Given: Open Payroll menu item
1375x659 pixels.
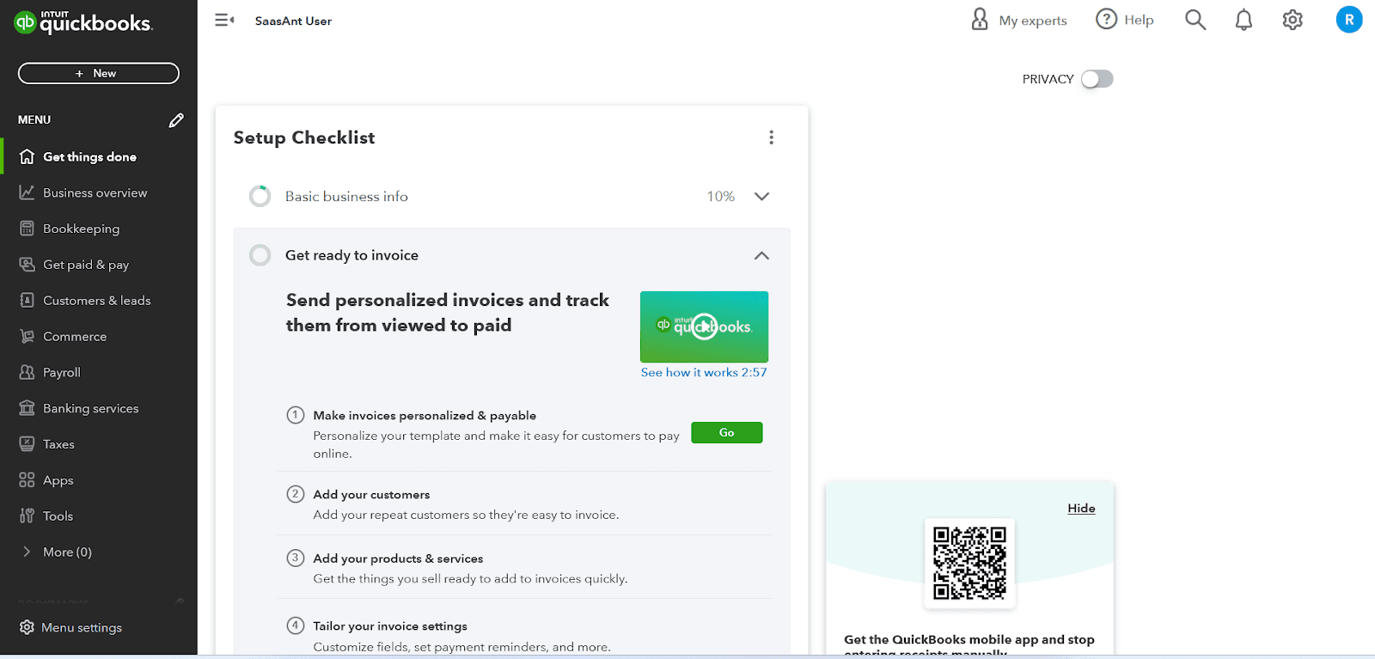Looking at the screenshot, I should 62,372.
